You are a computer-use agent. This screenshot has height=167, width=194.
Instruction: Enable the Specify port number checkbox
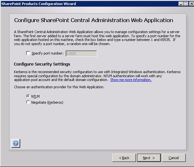tap(28, 53)
